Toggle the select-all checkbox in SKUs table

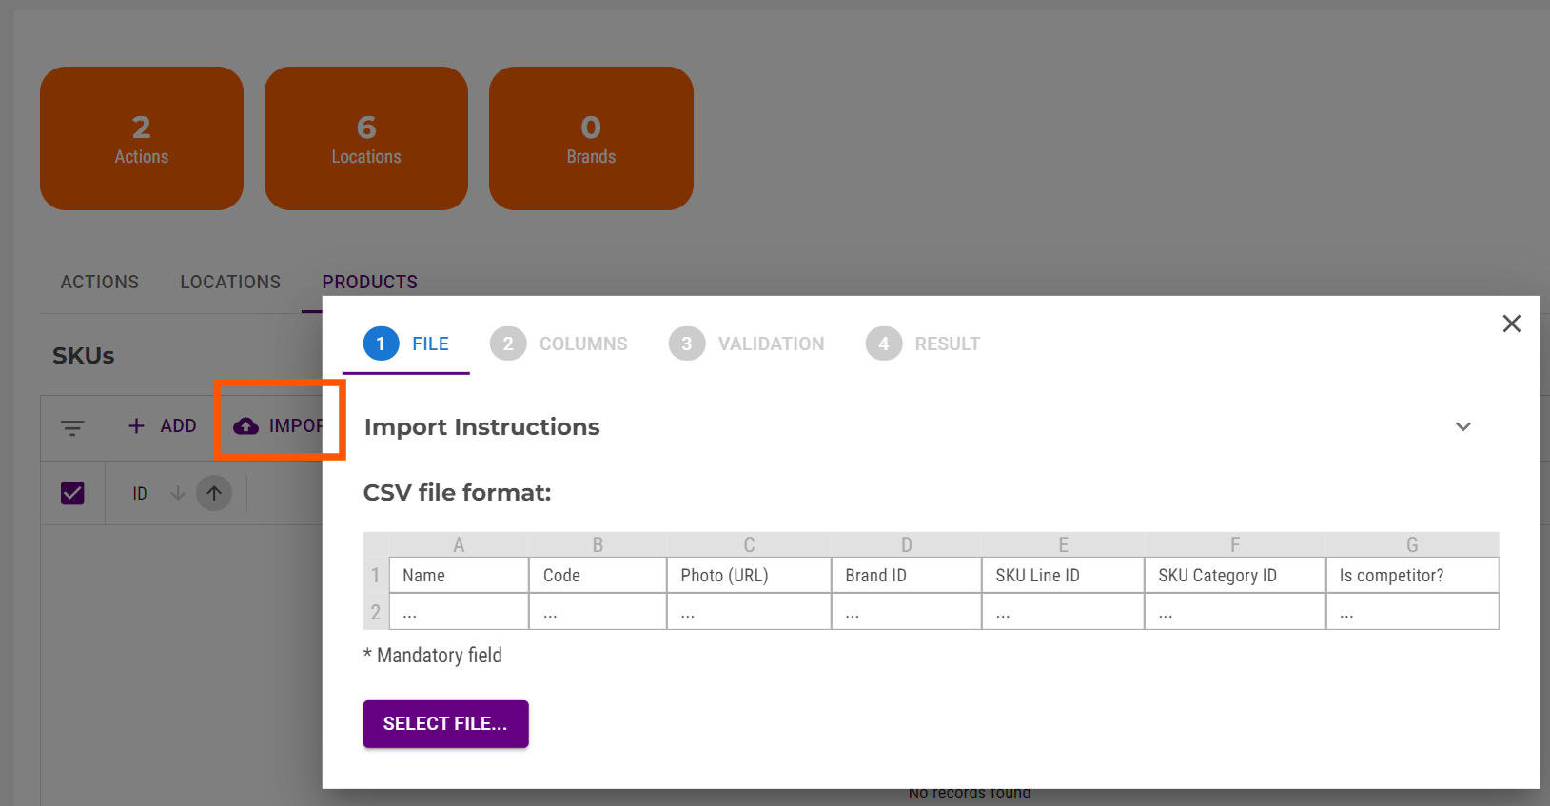[72, 493]
